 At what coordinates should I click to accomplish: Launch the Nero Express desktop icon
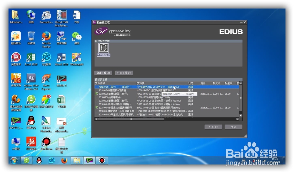(x=46, y=82)
